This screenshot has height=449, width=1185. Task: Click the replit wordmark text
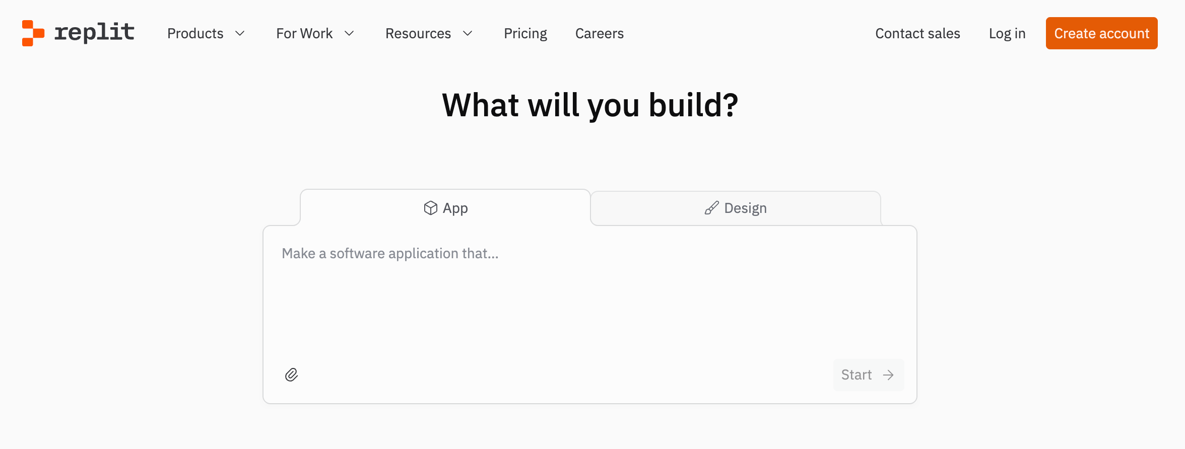coord(94,33)
